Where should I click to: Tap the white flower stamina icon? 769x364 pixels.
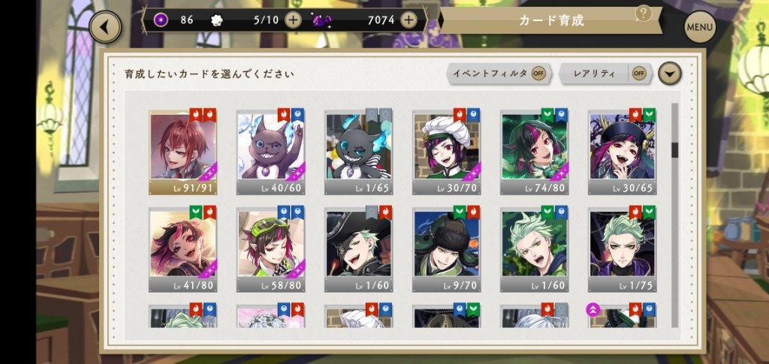[216, 20]
